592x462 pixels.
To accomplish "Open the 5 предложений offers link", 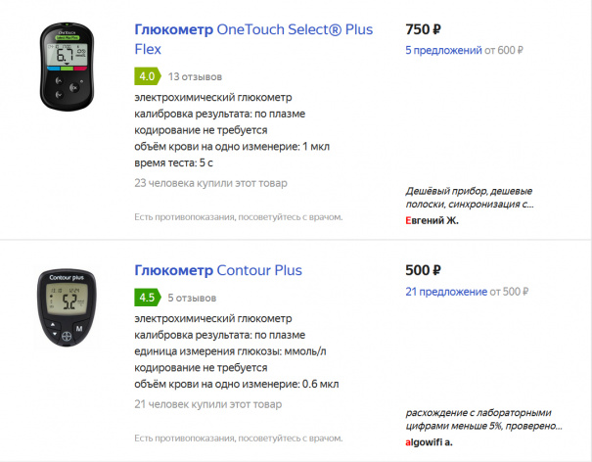I will point(441,49).
